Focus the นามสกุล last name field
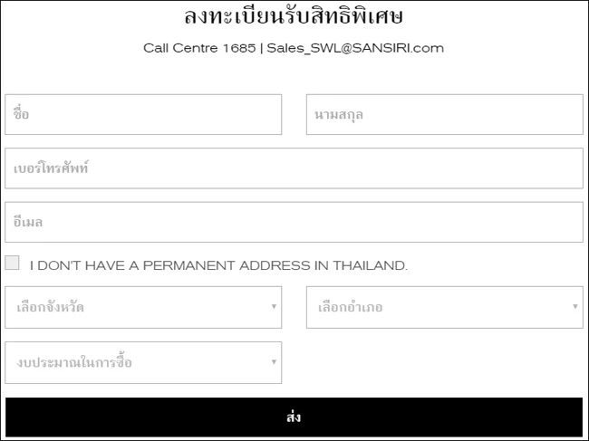 coord(444,115)
